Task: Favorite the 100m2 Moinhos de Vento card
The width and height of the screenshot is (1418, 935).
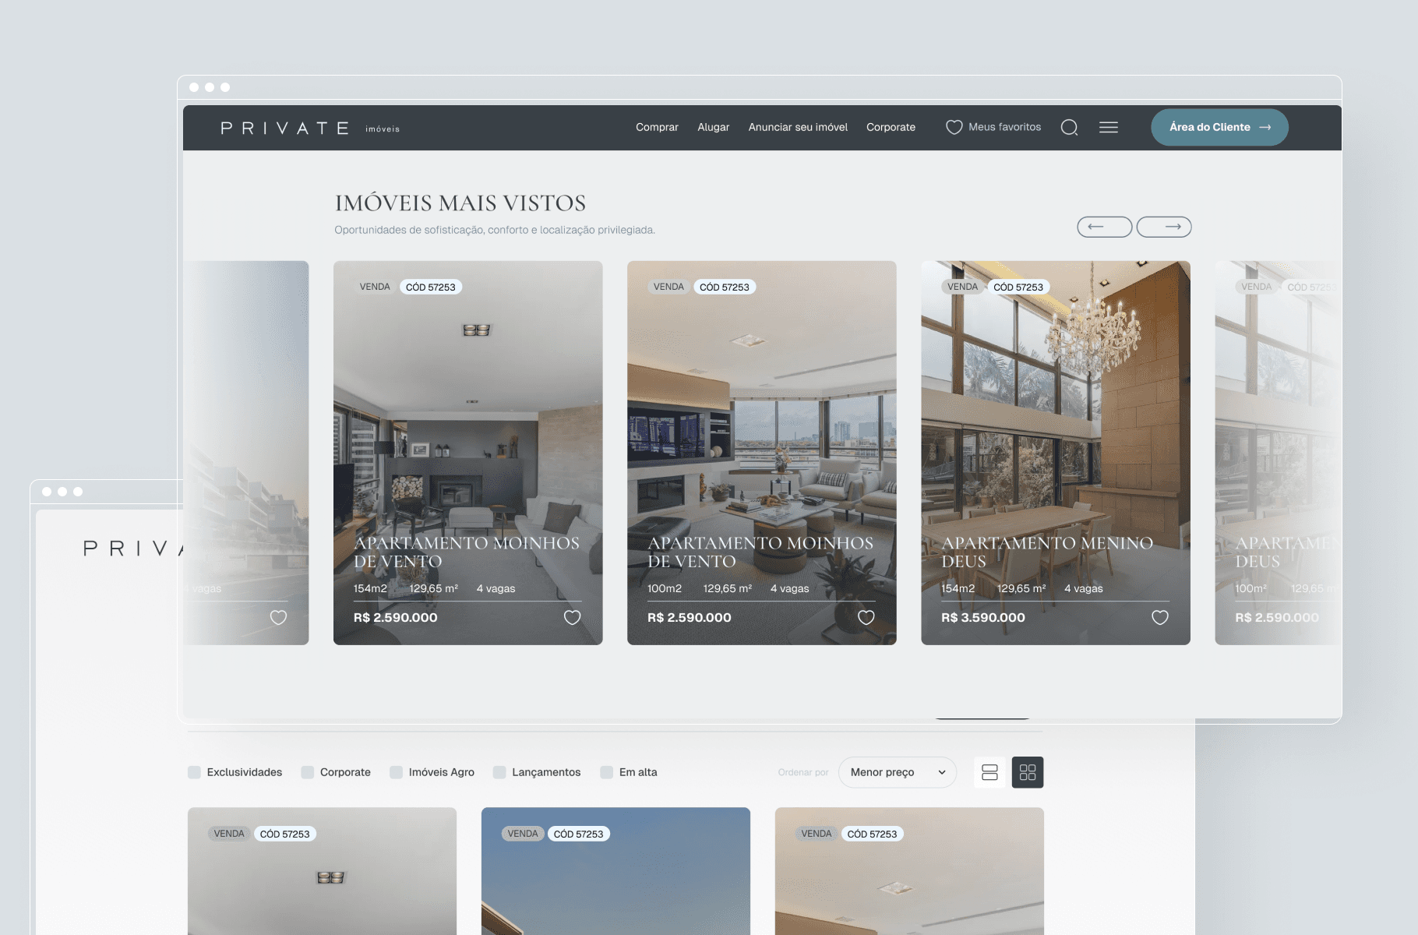Action: tap(866, 617)
